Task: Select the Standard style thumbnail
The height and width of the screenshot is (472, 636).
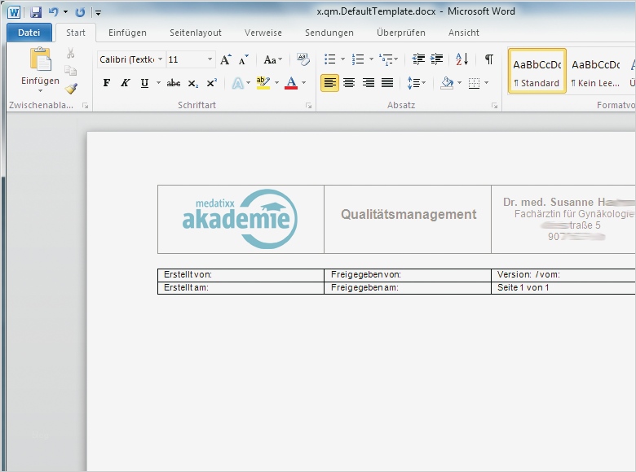Action: pos(537,72)
